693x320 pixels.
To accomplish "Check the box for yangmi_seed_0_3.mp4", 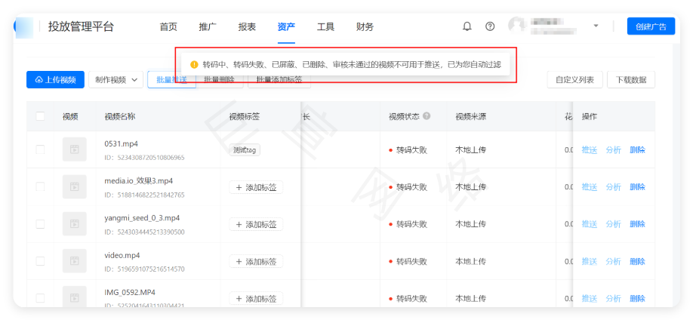I will pos(40,224).
